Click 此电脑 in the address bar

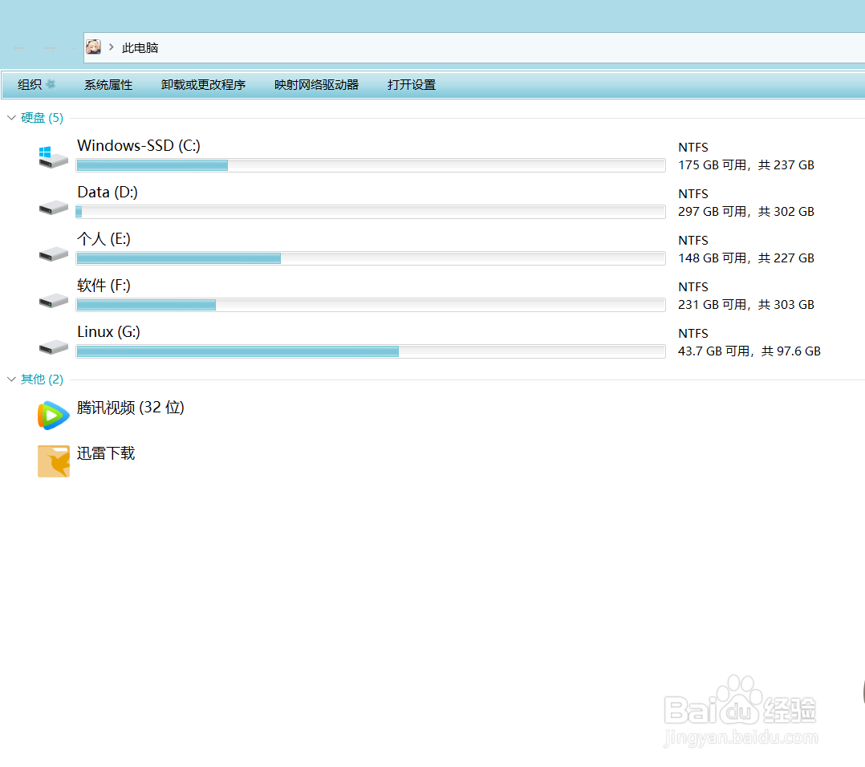[140, 48]
